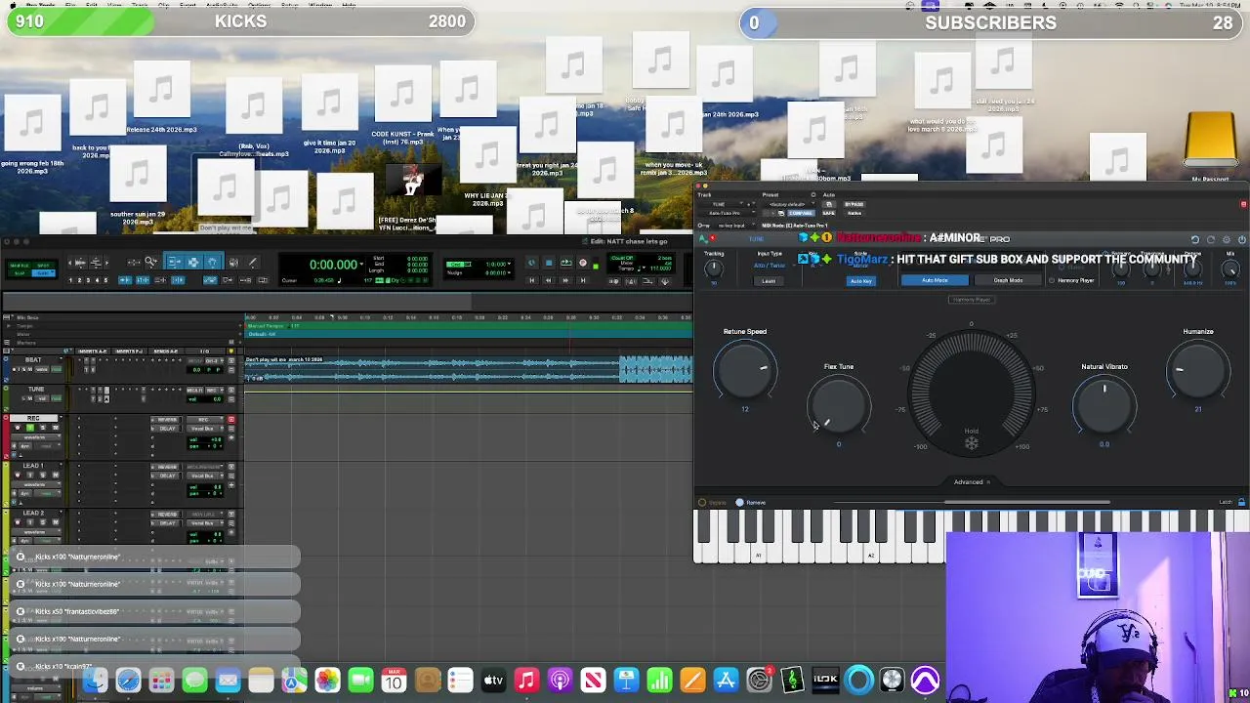
Task: Open iLok License Manager in the Dock
Action: click(825, 681)
